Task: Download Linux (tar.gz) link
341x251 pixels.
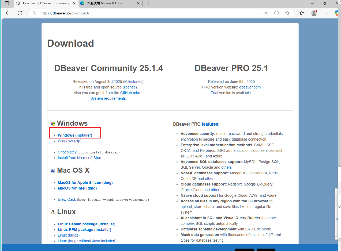Action: [69, 235]
